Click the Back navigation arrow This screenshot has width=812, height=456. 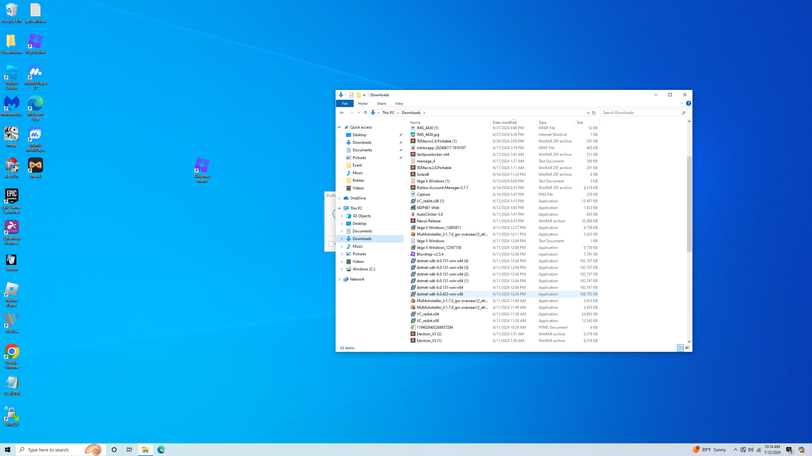tap(342, 113)
